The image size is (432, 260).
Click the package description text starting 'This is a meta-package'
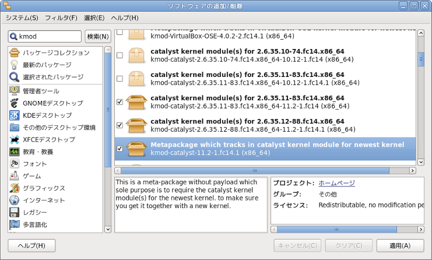pos(187,194)
